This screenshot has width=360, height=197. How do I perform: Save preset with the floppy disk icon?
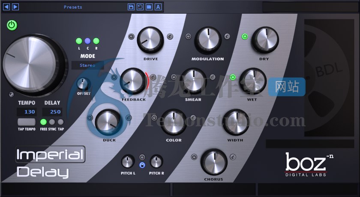[x=131, y=7]
